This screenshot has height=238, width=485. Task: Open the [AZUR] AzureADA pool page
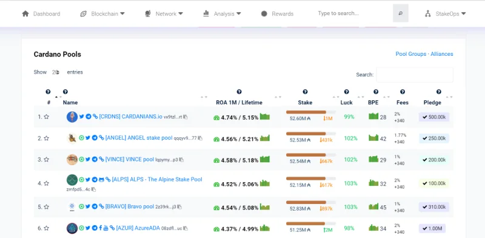[x=138, y=228]
